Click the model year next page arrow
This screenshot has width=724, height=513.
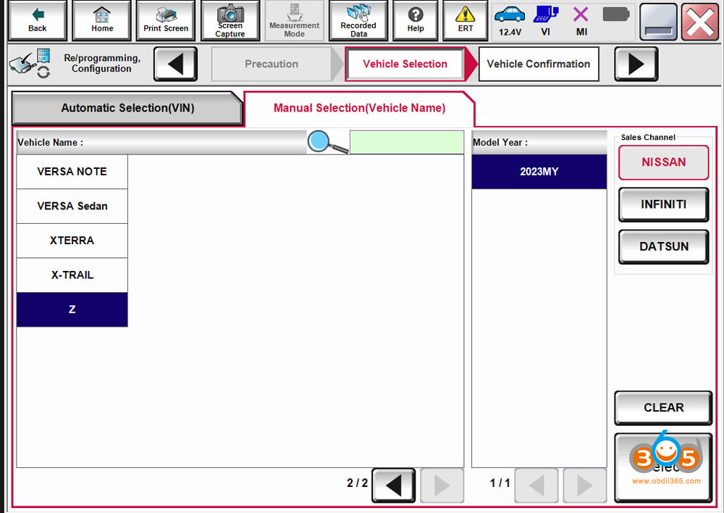pyautogui.click(x=584, y=485)
